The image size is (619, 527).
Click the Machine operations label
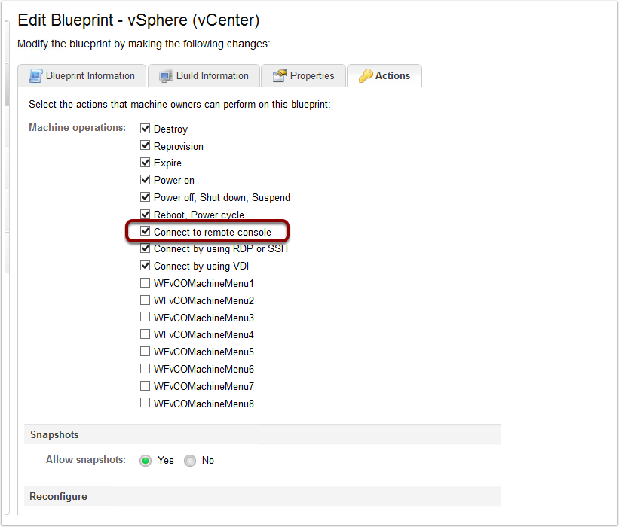point(78,128)
